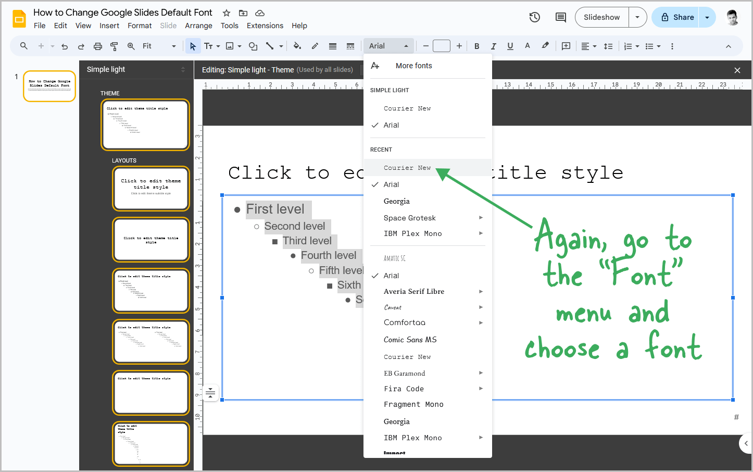Decrease font size with minus button

click(x=425, y=46)
